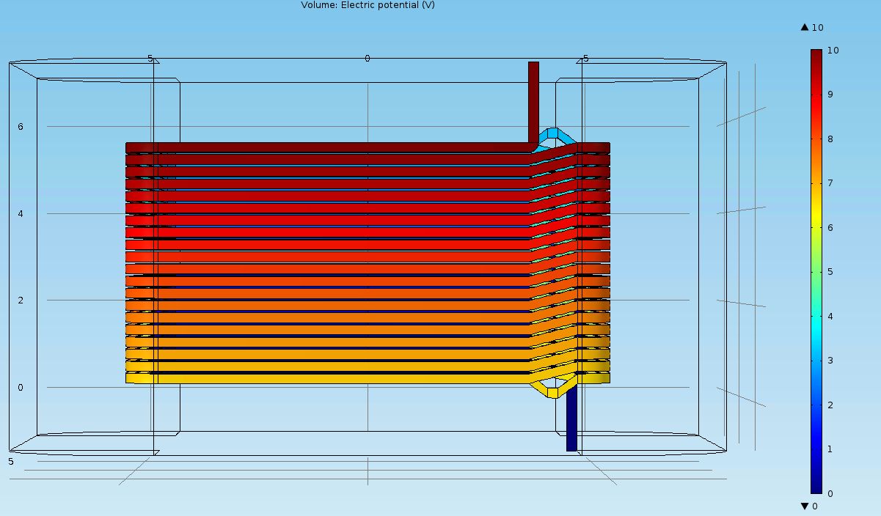Click the left vertical axis label "0"
The width and height of the screenshot is (881, 516).
pos(21,388)
